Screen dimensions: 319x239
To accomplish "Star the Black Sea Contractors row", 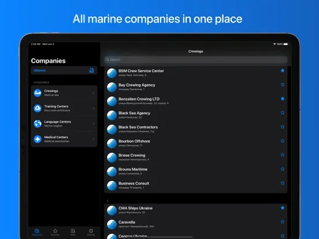I will point(283,126).
